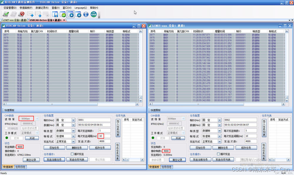Click the USBCAN frame list horizontal scrollbar thumb
The width and height of the screenshot is (294, 175).
52,104
